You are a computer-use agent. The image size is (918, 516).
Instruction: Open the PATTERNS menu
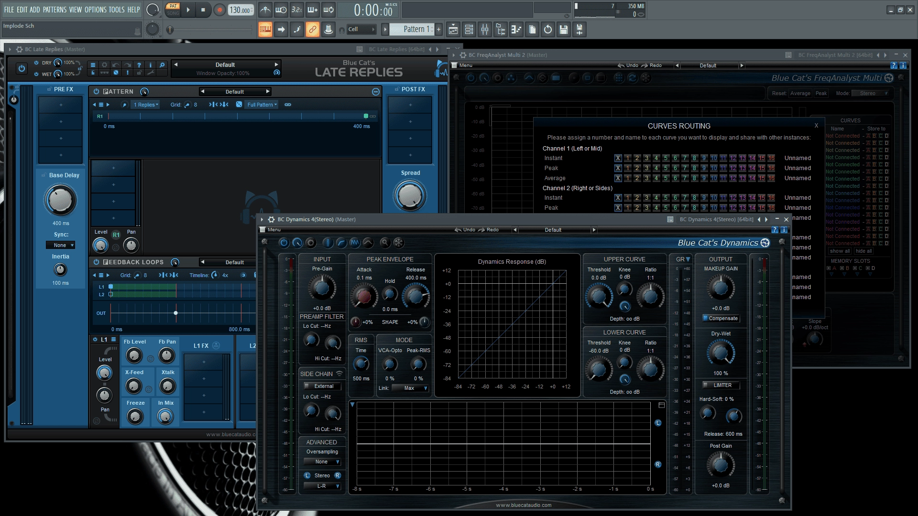coord(55,10)
